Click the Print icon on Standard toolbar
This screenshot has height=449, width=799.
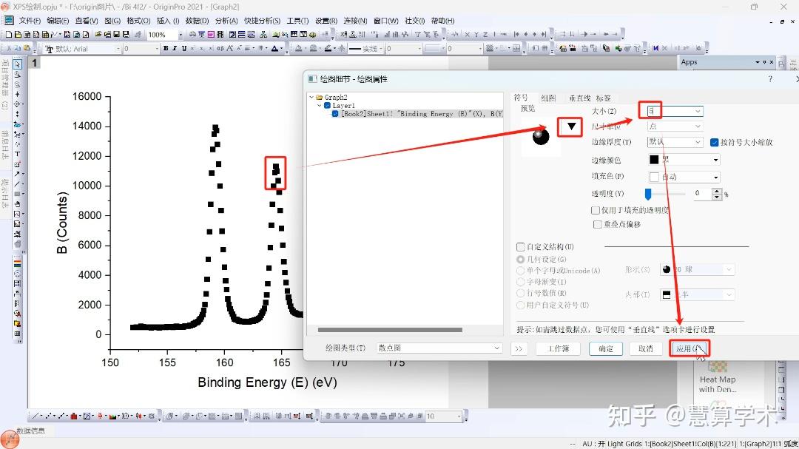[x=192, y=34]
